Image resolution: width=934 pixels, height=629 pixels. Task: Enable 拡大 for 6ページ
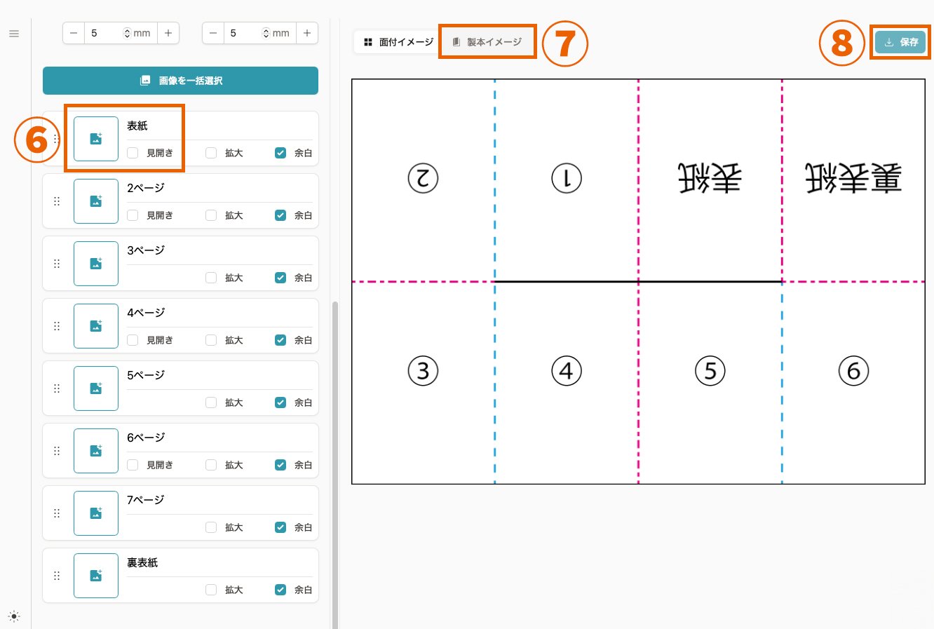coord(211,465)
